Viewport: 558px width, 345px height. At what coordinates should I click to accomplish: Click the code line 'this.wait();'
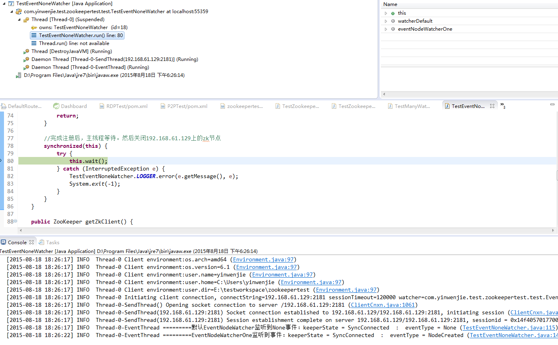point(89,161)
